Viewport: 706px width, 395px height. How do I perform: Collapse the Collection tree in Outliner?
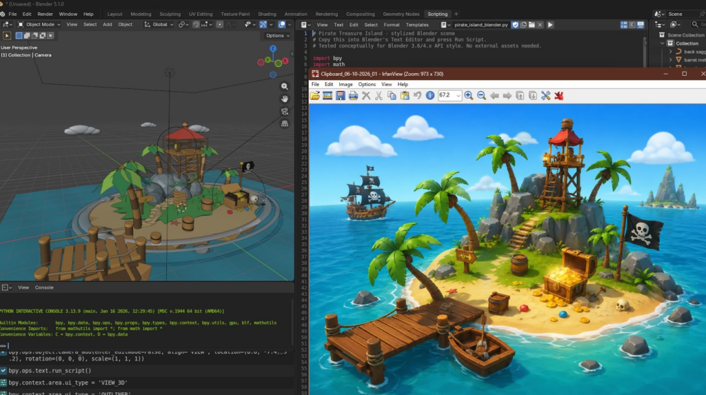(x=663, y=43)
